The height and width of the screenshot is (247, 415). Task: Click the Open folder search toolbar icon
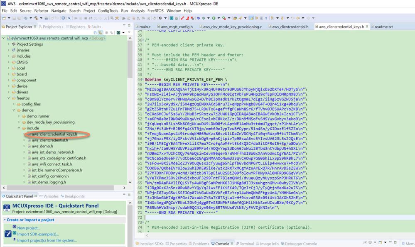point(235,18)
